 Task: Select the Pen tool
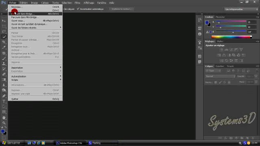coord(4,96)
